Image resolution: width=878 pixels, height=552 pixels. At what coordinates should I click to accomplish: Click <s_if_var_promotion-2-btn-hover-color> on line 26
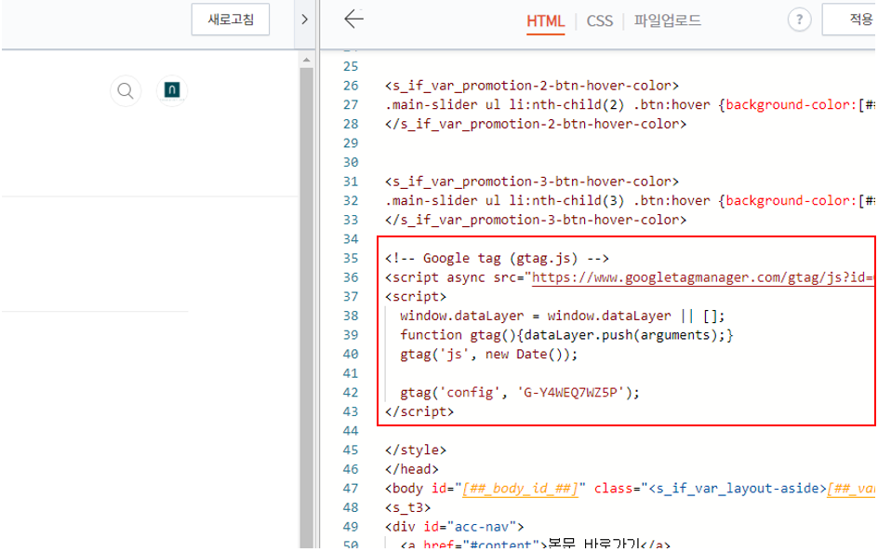point(531,86)
